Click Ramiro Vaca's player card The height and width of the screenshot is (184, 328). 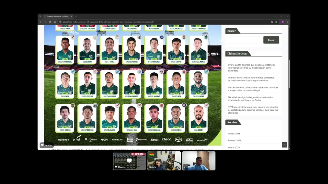pos(176,84)
